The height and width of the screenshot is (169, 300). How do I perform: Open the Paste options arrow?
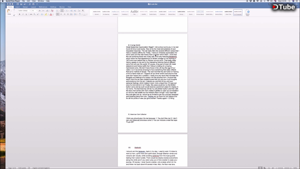click(11, 11)
